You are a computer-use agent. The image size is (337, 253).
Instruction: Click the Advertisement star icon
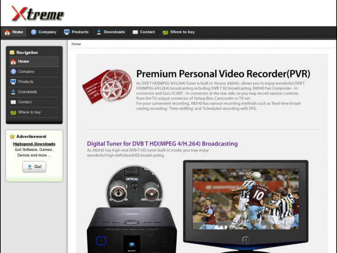pyautogui.click(x=12, y=136)
